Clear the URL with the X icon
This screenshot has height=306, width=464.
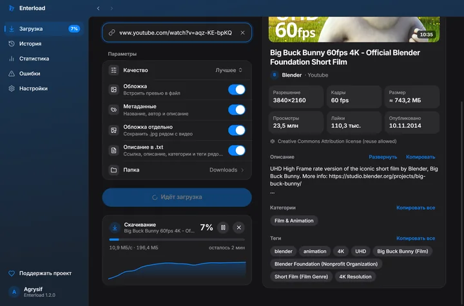click(x=243, y=33)
